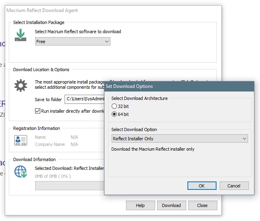Select the 32 bit architecture radio button
260x221 pixels.
tap(114, 106)
